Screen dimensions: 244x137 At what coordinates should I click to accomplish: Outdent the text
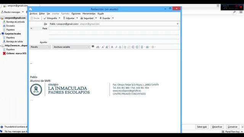pos(133,47)
